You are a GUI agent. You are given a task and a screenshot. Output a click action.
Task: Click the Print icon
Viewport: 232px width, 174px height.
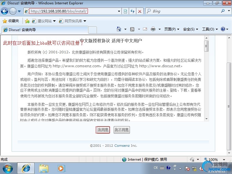point(153,29)
